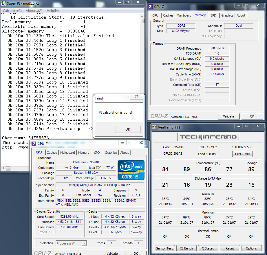Click the Specification field i5-3570K CPU @ 3.40GHz
Image resolution: width=267 pixels, height=255 pixels.
click(x=100, y=185)
